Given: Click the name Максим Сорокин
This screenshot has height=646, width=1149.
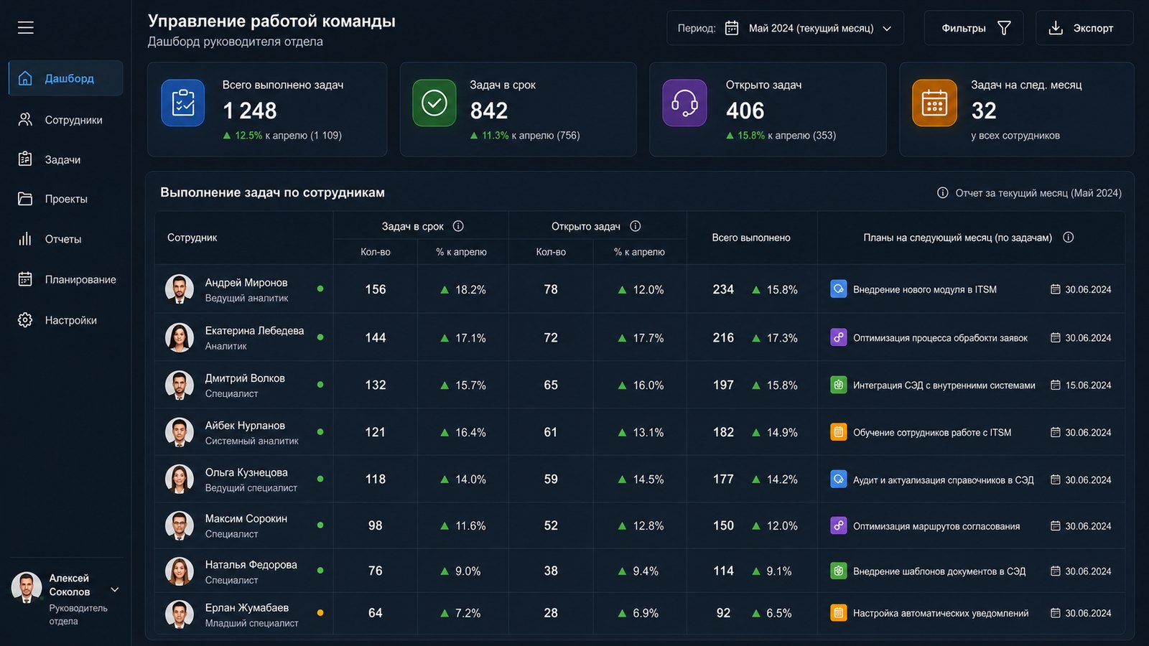Looking at the screenshot, I should (246, 518).
